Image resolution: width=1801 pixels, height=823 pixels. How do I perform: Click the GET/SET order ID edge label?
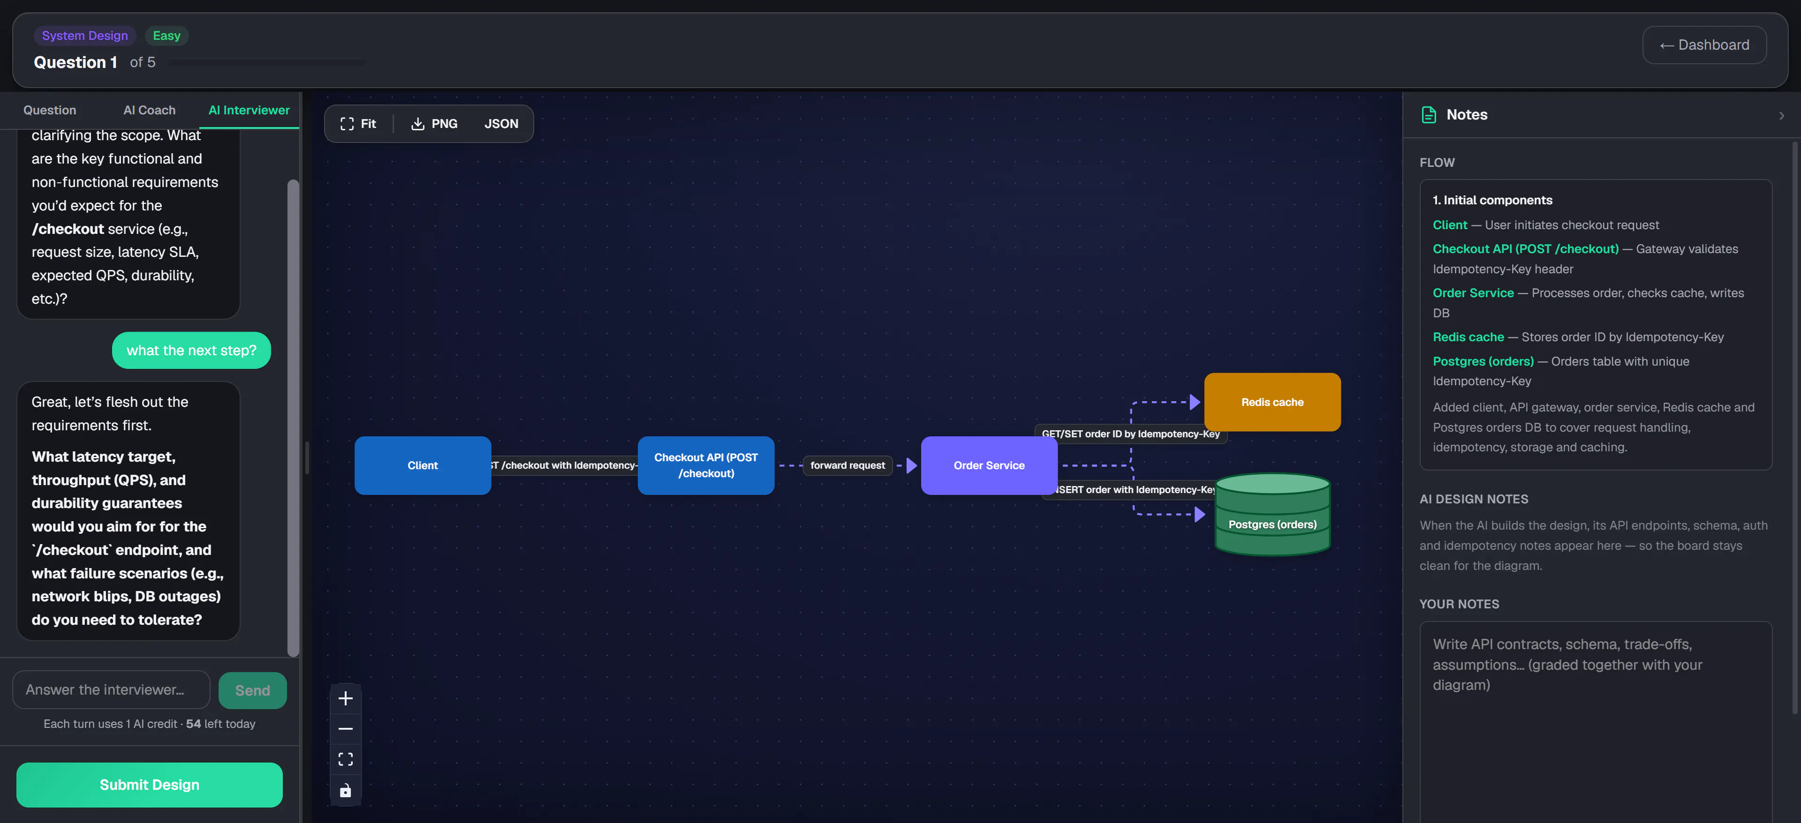pos(1130,434)
